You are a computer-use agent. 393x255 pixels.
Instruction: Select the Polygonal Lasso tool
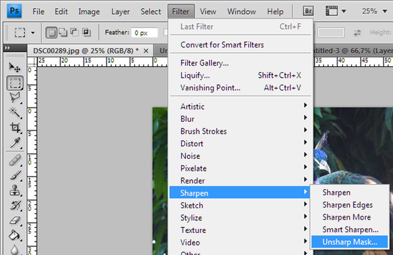(x=14, y=98)
